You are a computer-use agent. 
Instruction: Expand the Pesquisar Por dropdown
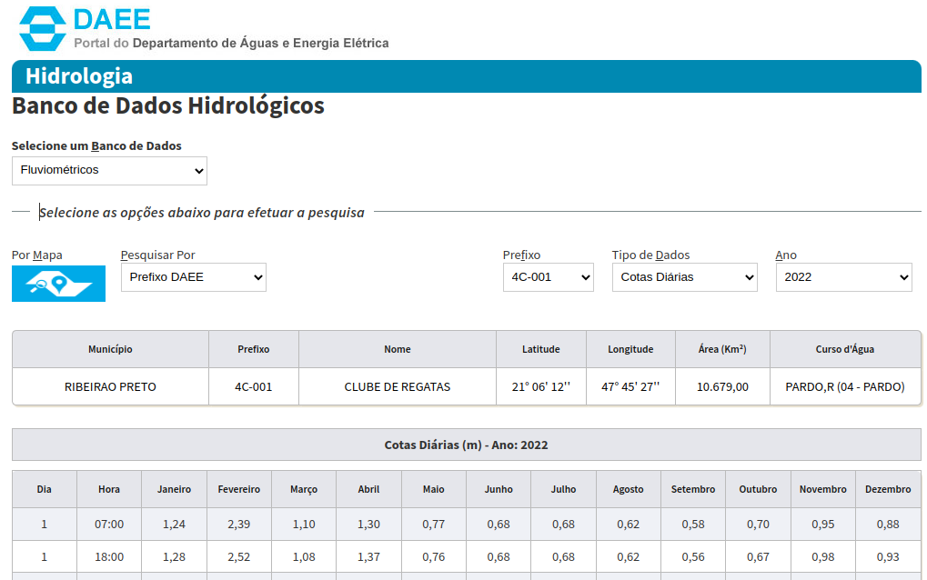click(x=193, y=277)
